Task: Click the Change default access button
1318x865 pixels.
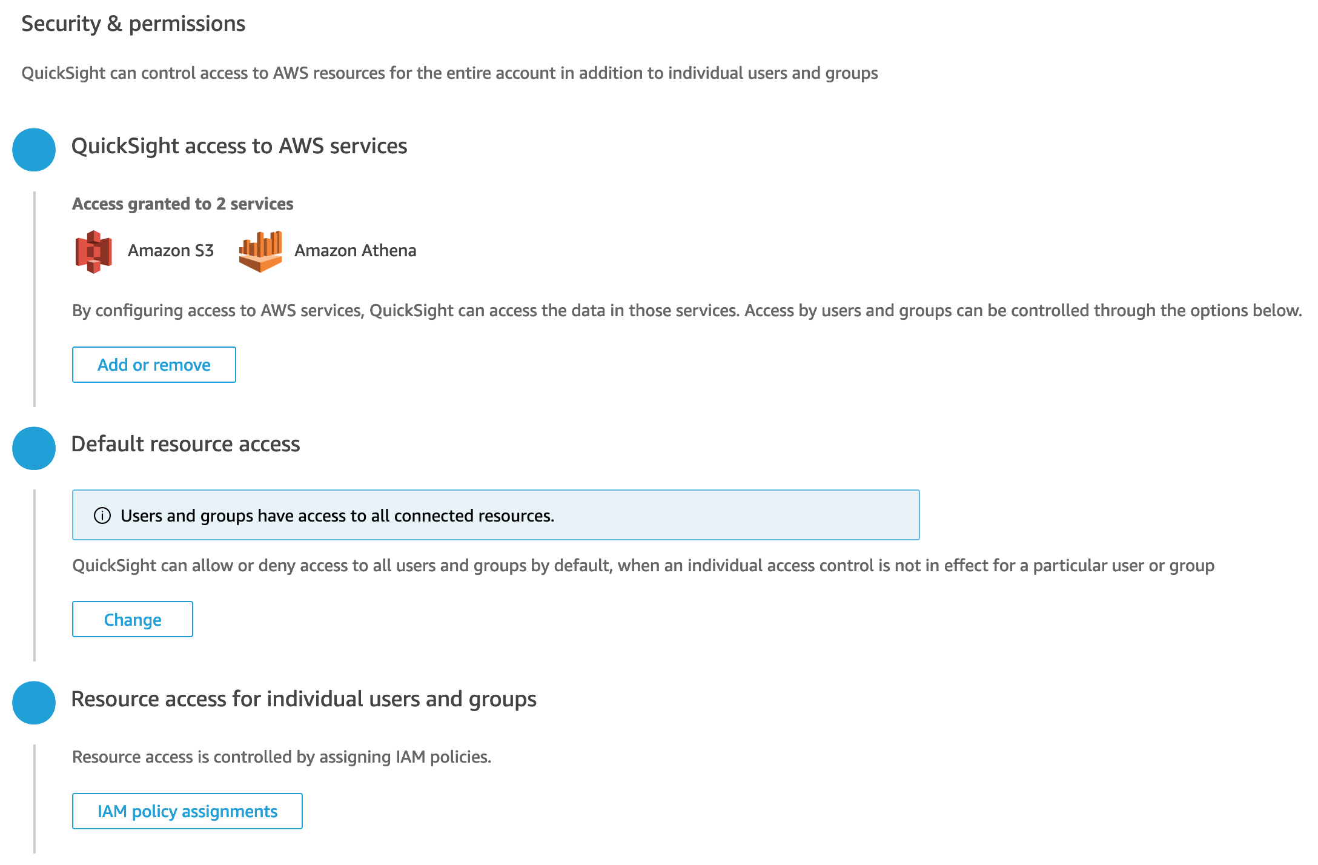Action: point(133,619)
